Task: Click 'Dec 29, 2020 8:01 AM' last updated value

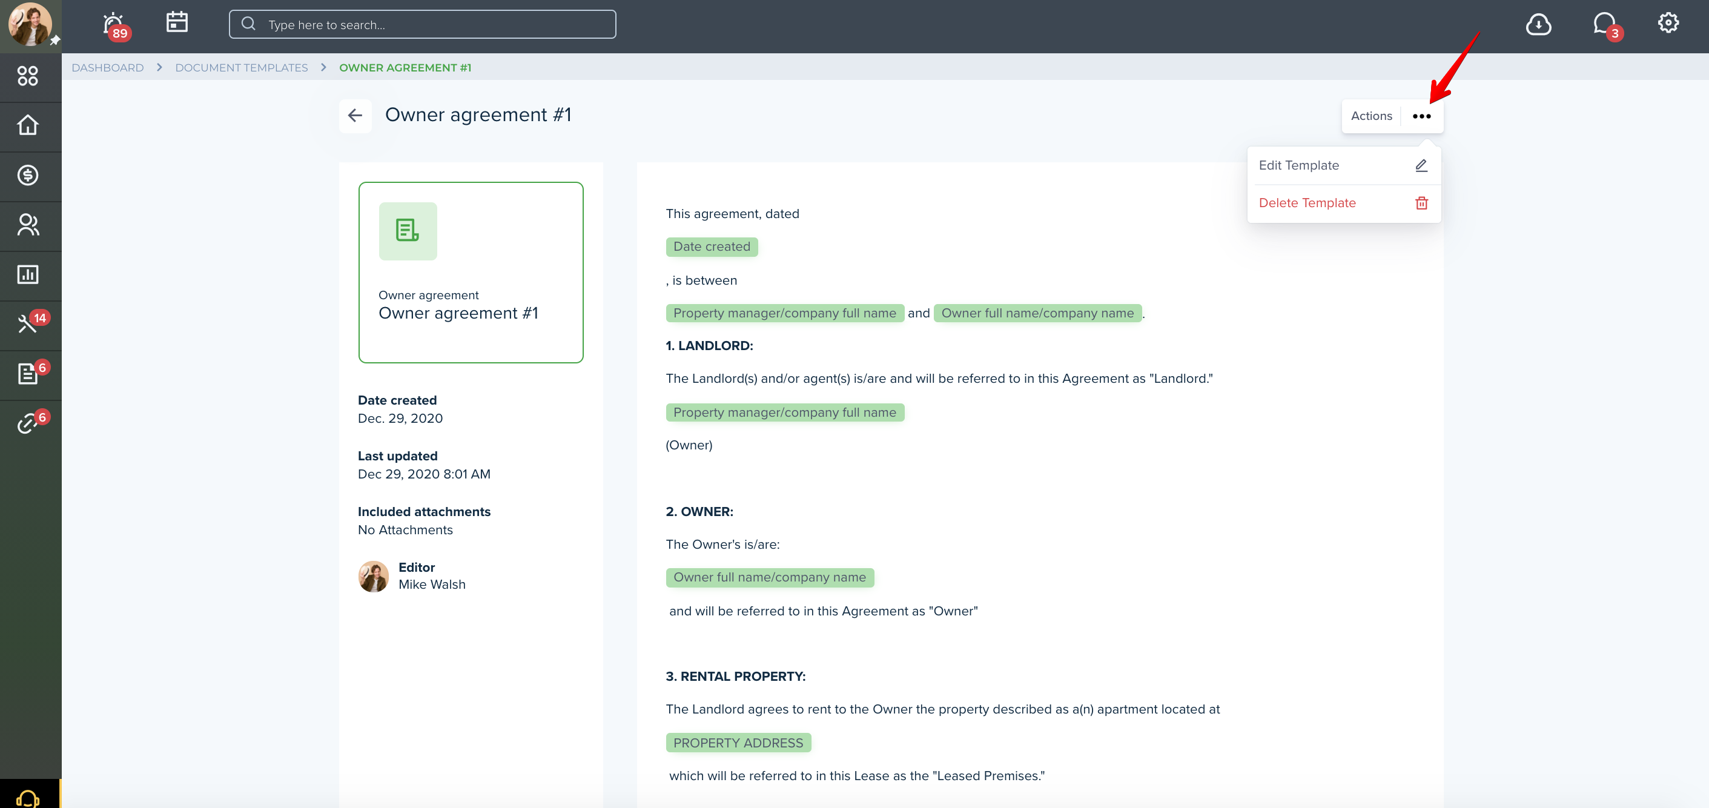Action: pos(424,474)
